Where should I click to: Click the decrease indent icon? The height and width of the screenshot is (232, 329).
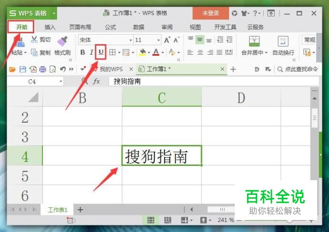[x=220, y=39]
